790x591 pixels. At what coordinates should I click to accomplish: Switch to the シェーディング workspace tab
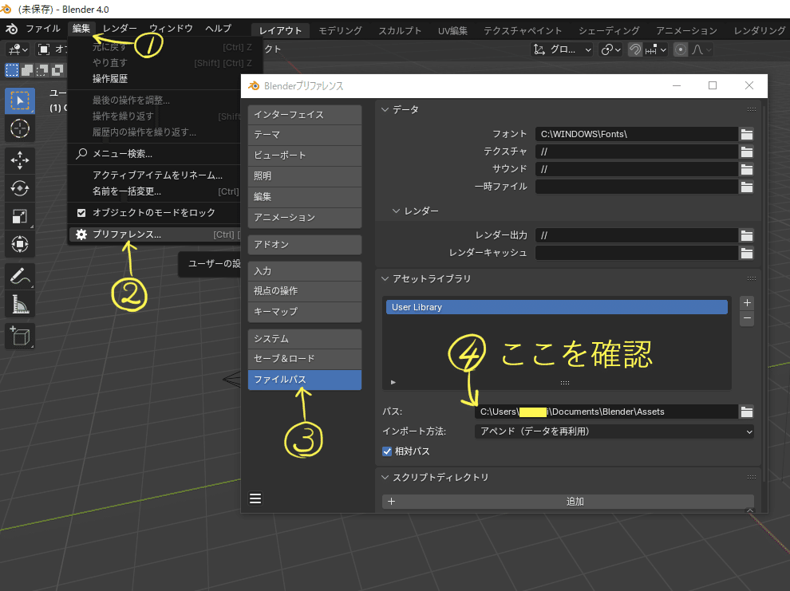609,31
